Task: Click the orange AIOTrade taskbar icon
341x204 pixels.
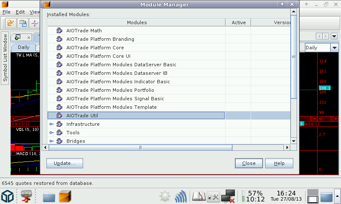Action: point(65,196)
